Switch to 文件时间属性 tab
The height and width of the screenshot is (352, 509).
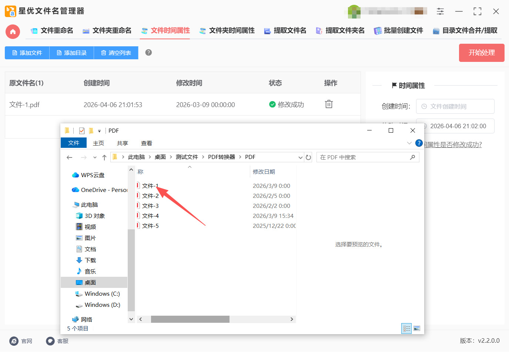click(x=165, y=31)
